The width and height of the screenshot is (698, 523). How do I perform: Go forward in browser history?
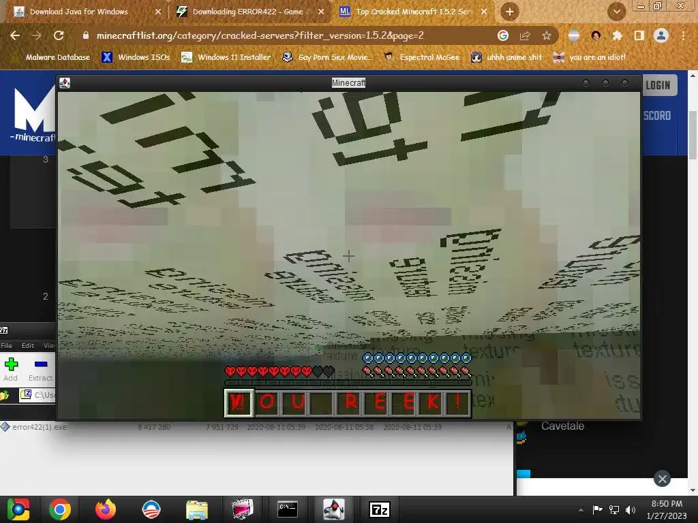37,35
